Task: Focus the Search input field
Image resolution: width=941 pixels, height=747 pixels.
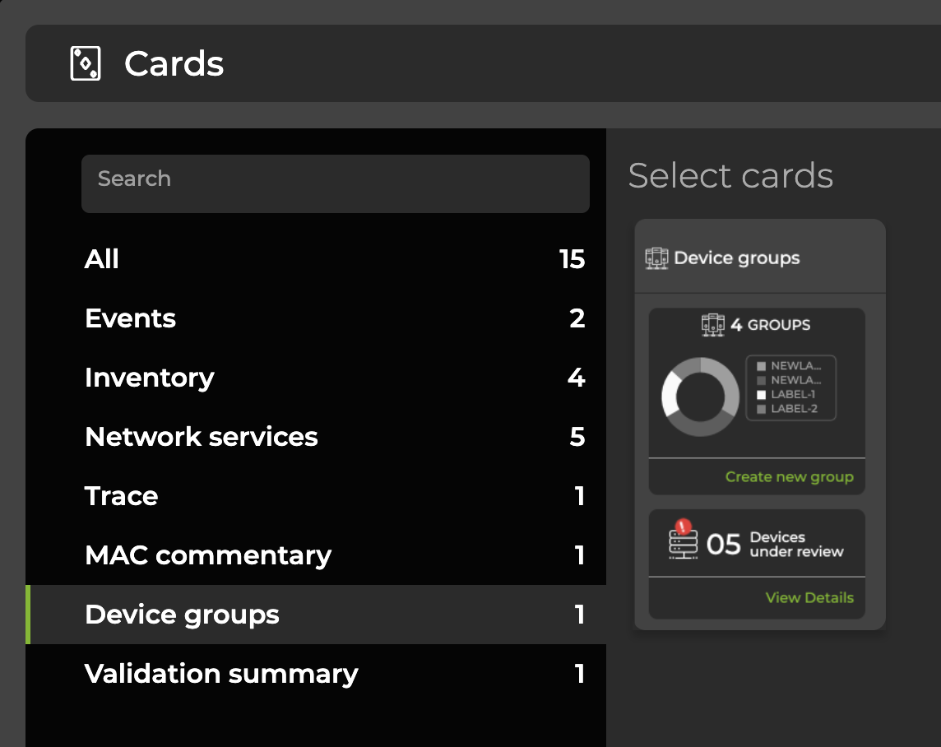Action: coord(335,183)
